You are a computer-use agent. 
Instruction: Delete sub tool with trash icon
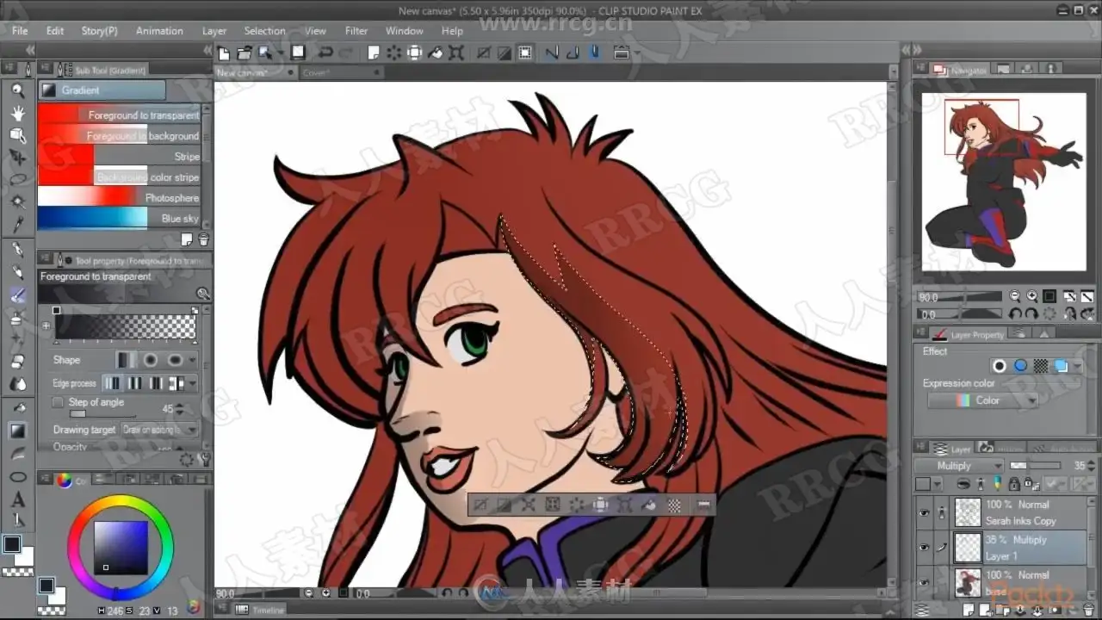click(x=203, y=239)
